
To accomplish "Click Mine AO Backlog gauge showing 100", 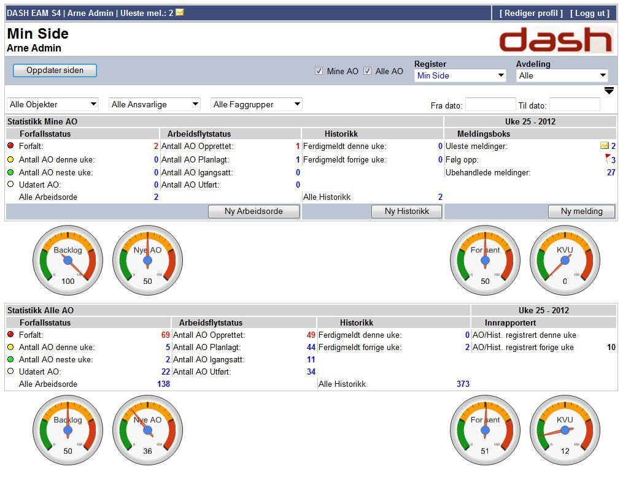I will 68,261.
